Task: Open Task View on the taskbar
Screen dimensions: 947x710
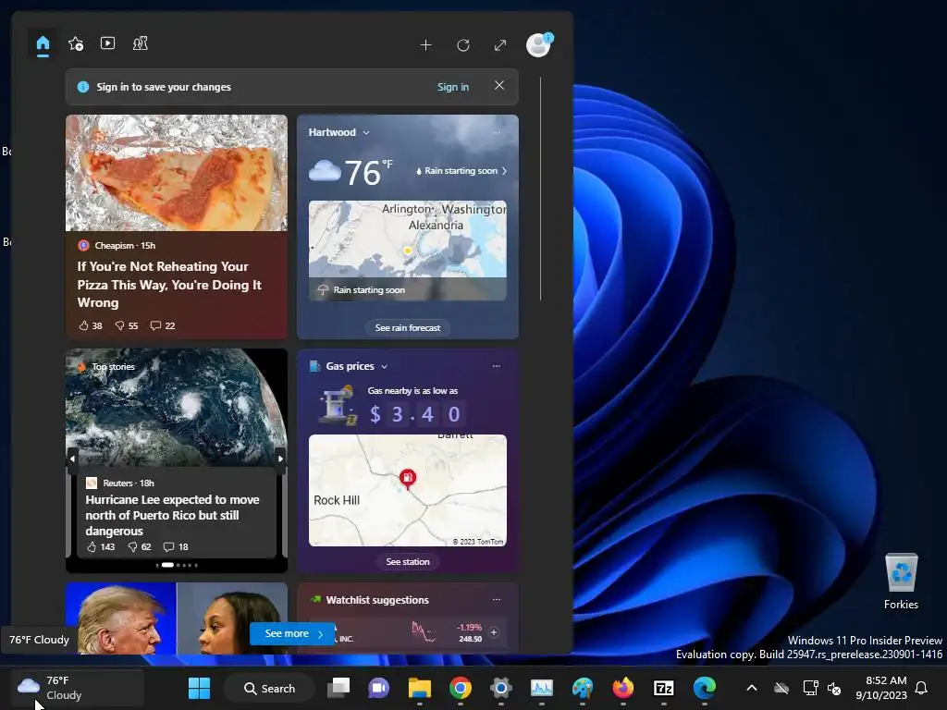Action: 338,688
